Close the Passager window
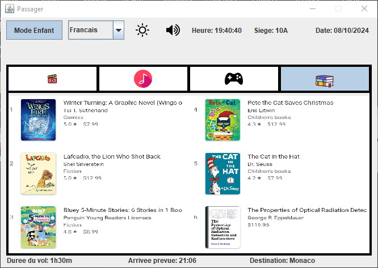 click(364, 8)
